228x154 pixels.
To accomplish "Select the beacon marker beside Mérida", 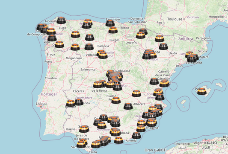I will 79,102.
